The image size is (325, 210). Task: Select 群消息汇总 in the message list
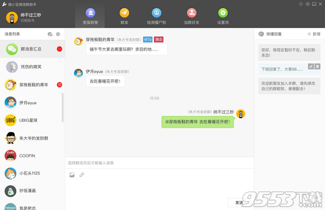tap(32, 49)
